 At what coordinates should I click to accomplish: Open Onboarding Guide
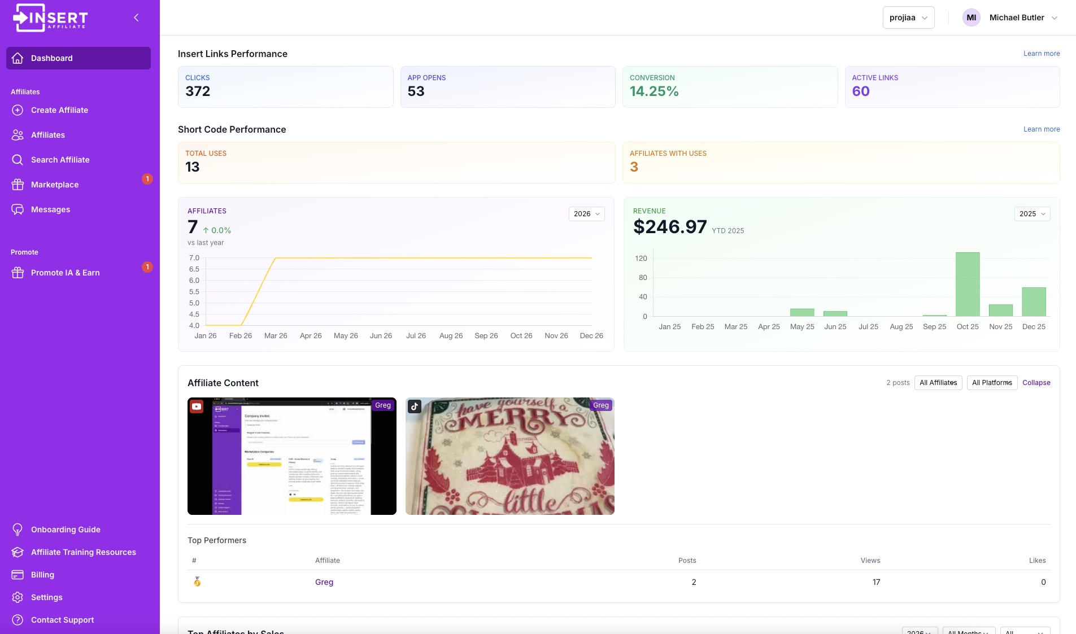click(x=79, y=530)
